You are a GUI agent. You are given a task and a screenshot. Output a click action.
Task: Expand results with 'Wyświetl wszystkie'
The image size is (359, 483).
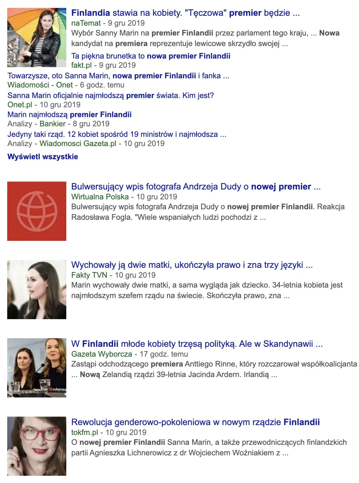[43, 157]
